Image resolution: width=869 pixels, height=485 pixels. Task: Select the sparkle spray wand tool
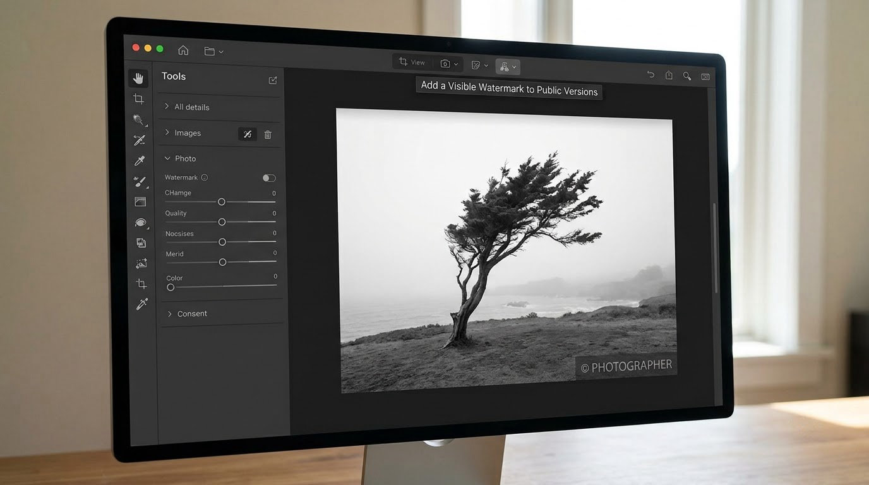click(x=139, y=119)
